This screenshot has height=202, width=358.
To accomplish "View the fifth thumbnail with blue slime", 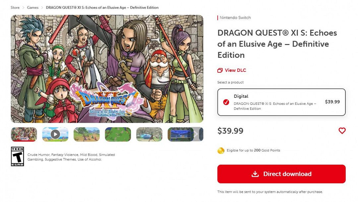I will click(149, 134).
